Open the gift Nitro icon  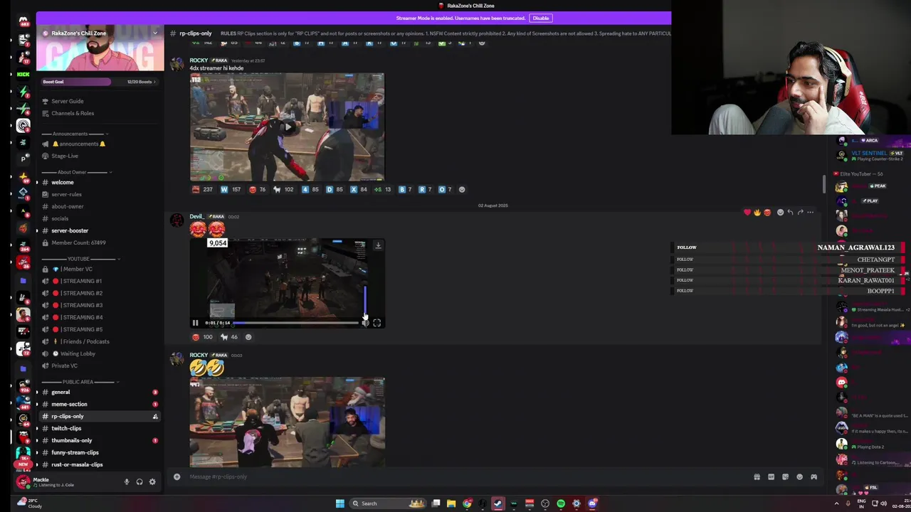pos(757,477)
